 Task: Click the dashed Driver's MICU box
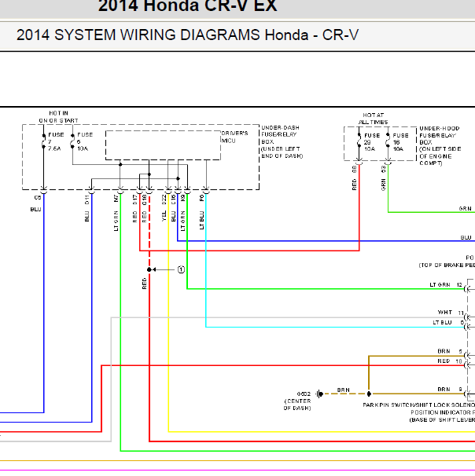point(163,145)
